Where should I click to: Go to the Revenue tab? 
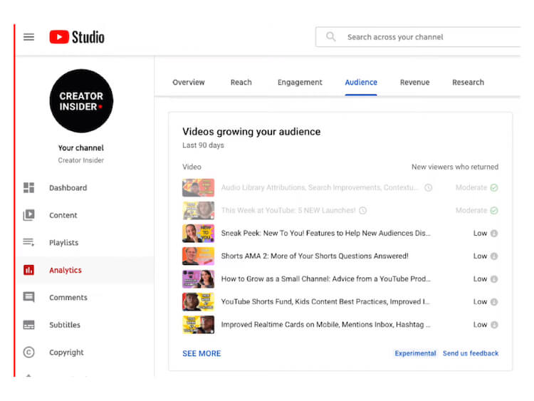coord(414,82)
